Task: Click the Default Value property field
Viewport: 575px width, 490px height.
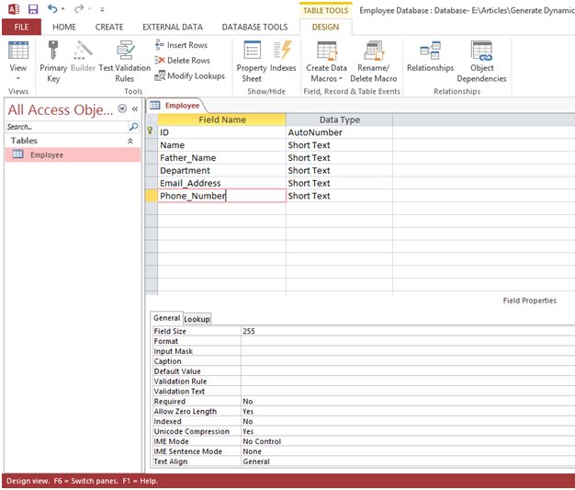Action: [x=408, y=371]
